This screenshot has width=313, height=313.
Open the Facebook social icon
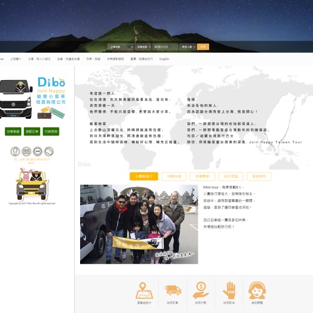(x=15, y=151)
